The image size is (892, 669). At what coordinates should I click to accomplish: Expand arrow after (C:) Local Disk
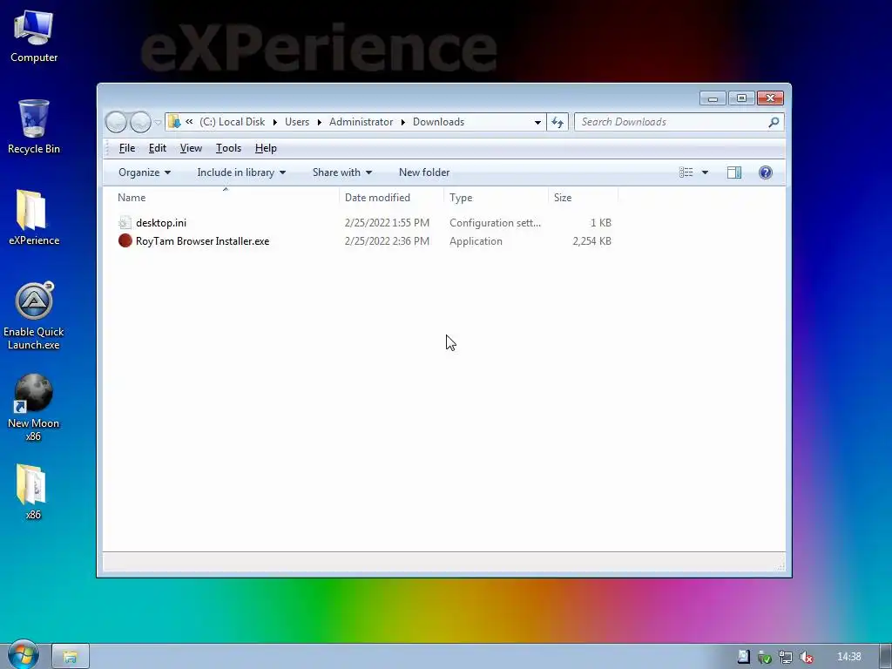[x=274, y=122]
